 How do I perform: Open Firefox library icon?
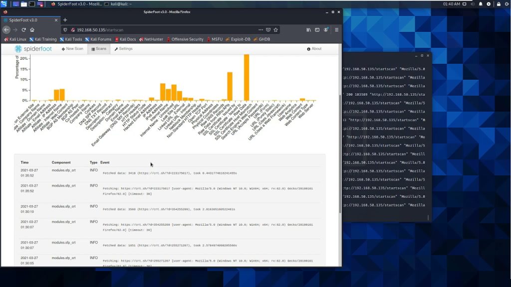(x=309, y=30)
